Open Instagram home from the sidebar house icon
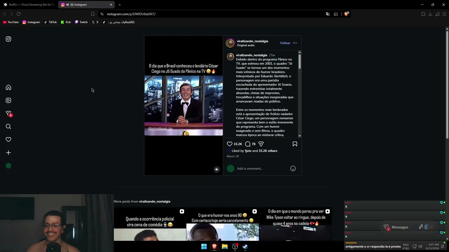This screenshot has width=449, height=252. 8,87
